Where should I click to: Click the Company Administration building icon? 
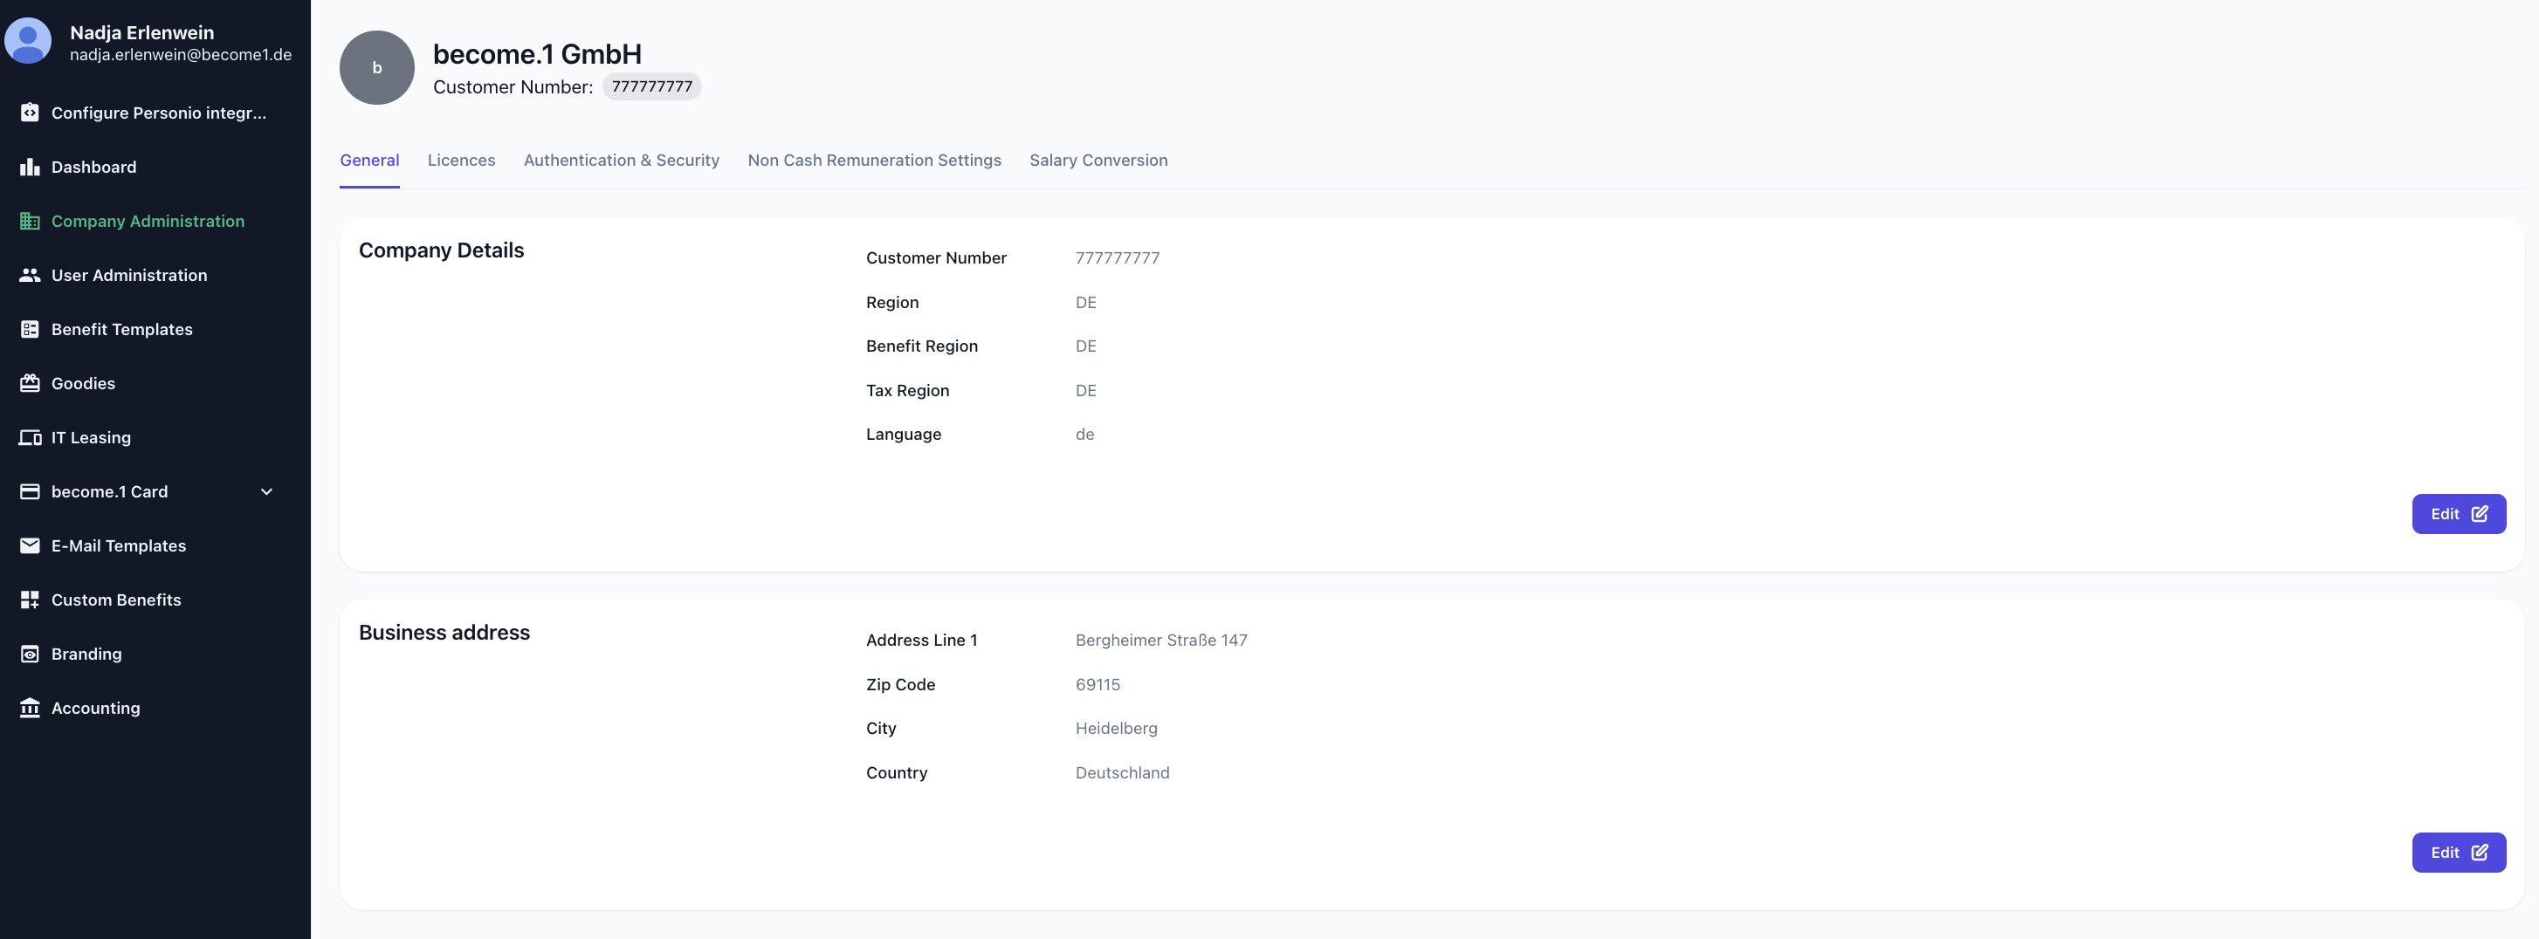pyautogui.click(x=30, y=221)
